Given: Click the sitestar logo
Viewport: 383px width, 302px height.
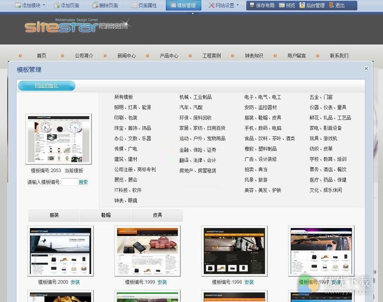Looking at the screenshot, I should (x=78, y=25).
